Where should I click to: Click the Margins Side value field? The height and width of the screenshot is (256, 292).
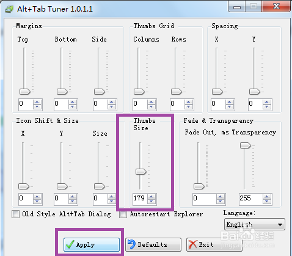click(100, 104)
